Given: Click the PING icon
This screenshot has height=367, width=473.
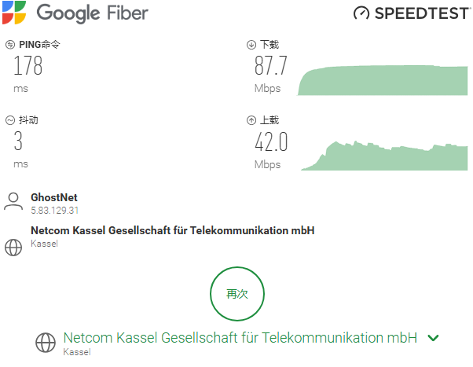Looking at the screenshot, I should click(x=10, y=45).
